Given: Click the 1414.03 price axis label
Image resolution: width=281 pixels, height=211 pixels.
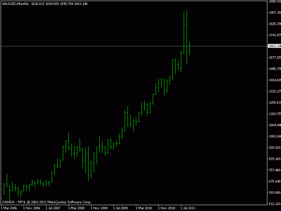Looking at the screenshot, I should [x=275, y=80].
